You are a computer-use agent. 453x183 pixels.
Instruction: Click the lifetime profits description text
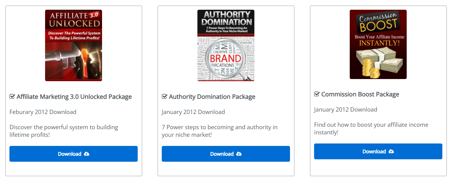coord(64,131)
